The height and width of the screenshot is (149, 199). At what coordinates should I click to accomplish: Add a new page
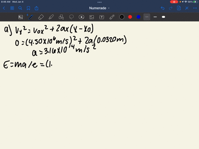179,8
